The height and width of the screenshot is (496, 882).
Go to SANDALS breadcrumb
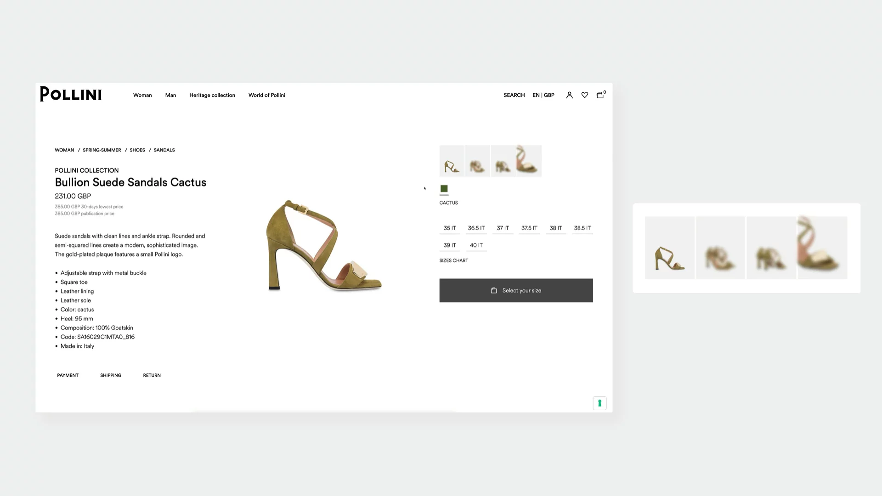click(x=164, y=150)
